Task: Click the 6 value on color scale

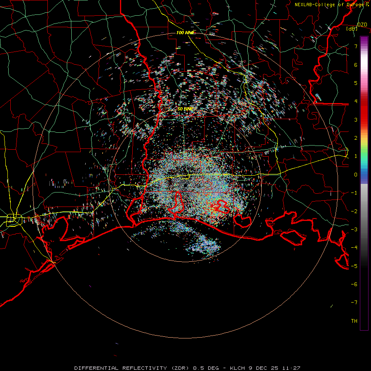Action: tap(356, 65)
